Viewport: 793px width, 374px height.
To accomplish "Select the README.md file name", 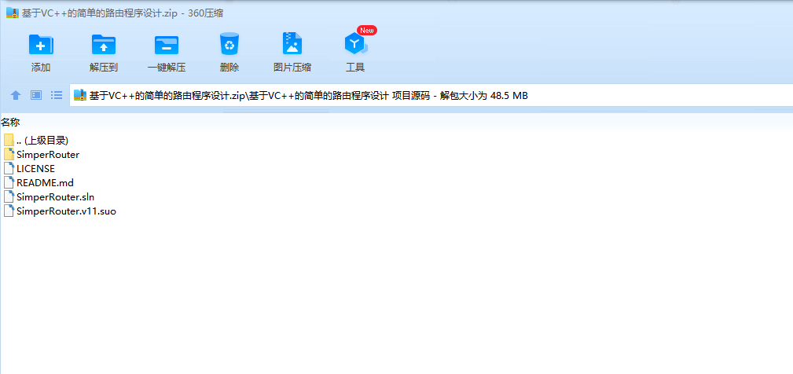I will [x=45, y=183].
